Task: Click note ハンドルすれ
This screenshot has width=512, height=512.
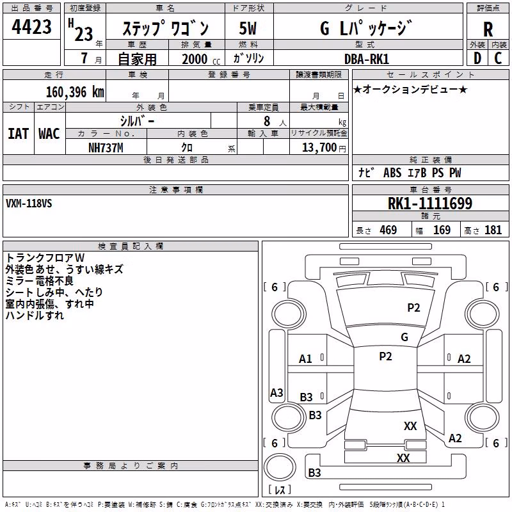Action: (x=35, y=315)
